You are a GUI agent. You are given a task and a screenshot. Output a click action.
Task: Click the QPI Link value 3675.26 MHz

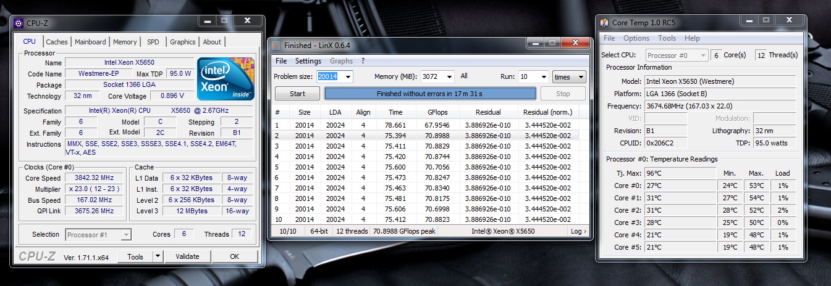coord(95,211)
